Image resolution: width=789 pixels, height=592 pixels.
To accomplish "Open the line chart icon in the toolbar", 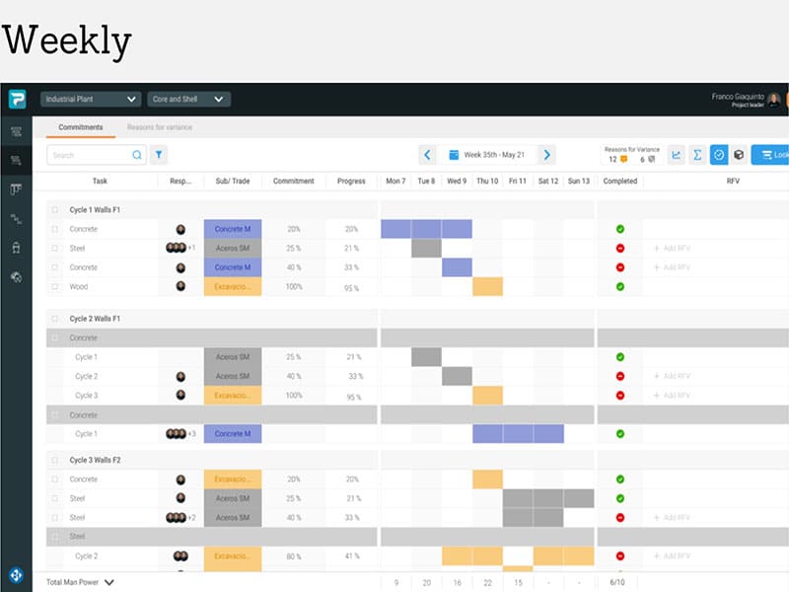I will click(678, 155).
